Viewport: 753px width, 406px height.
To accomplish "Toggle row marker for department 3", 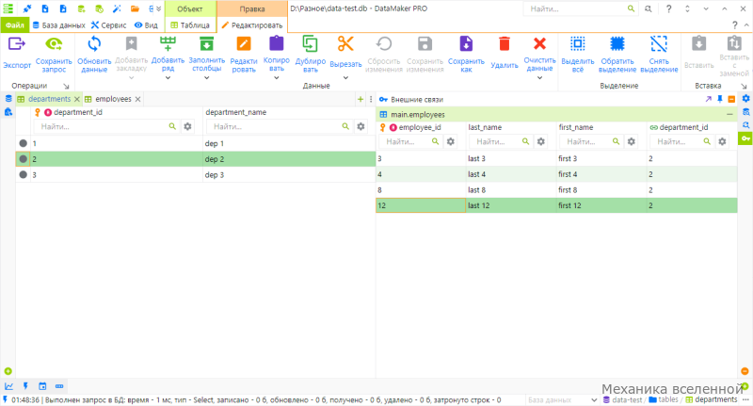I will [23, 175].
